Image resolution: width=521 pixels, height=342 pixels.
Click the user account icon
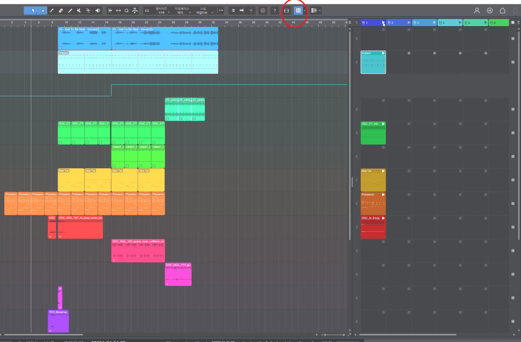point(477,10)
